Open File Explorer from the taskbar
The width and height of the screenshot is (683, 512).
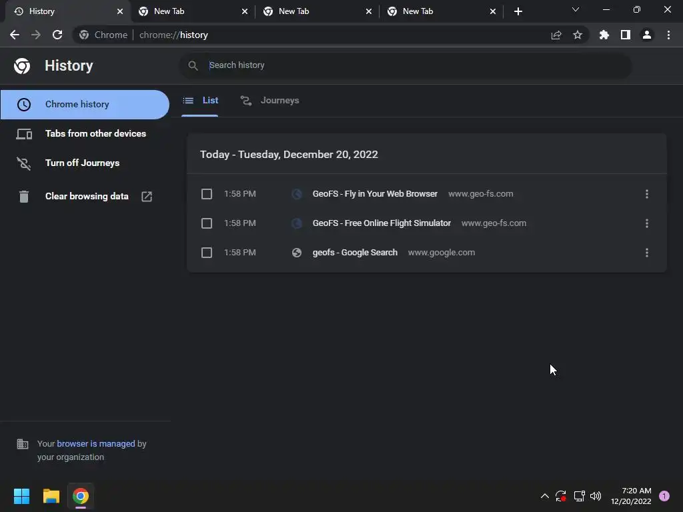[x=51, y=496]
